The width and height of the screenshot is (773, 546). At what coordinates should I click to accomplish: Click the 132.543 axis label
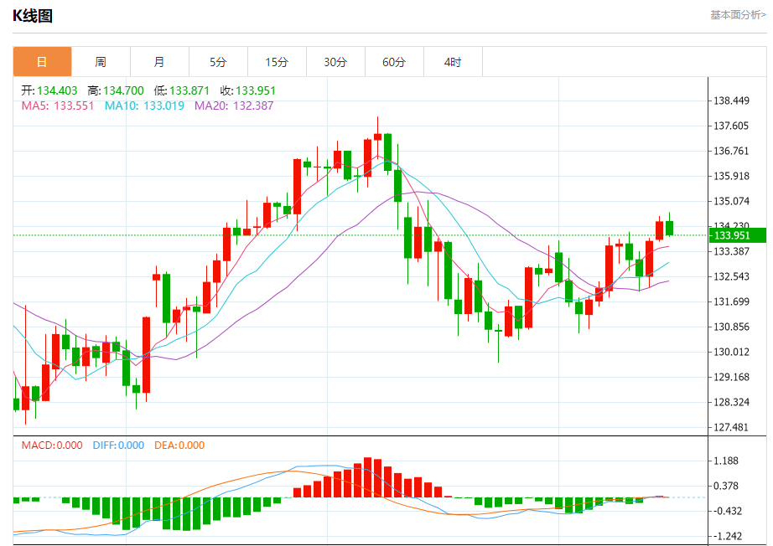tap(732, 276)
